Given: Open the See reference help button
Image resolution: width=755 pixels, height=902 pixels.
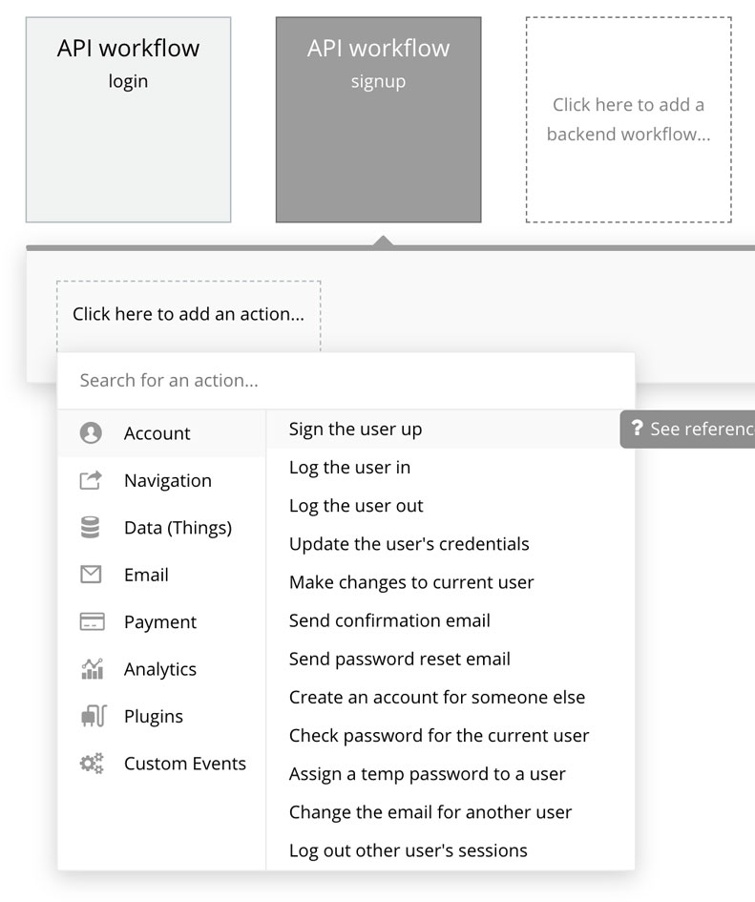Looking at the screenshot, I should pos(689,430).
